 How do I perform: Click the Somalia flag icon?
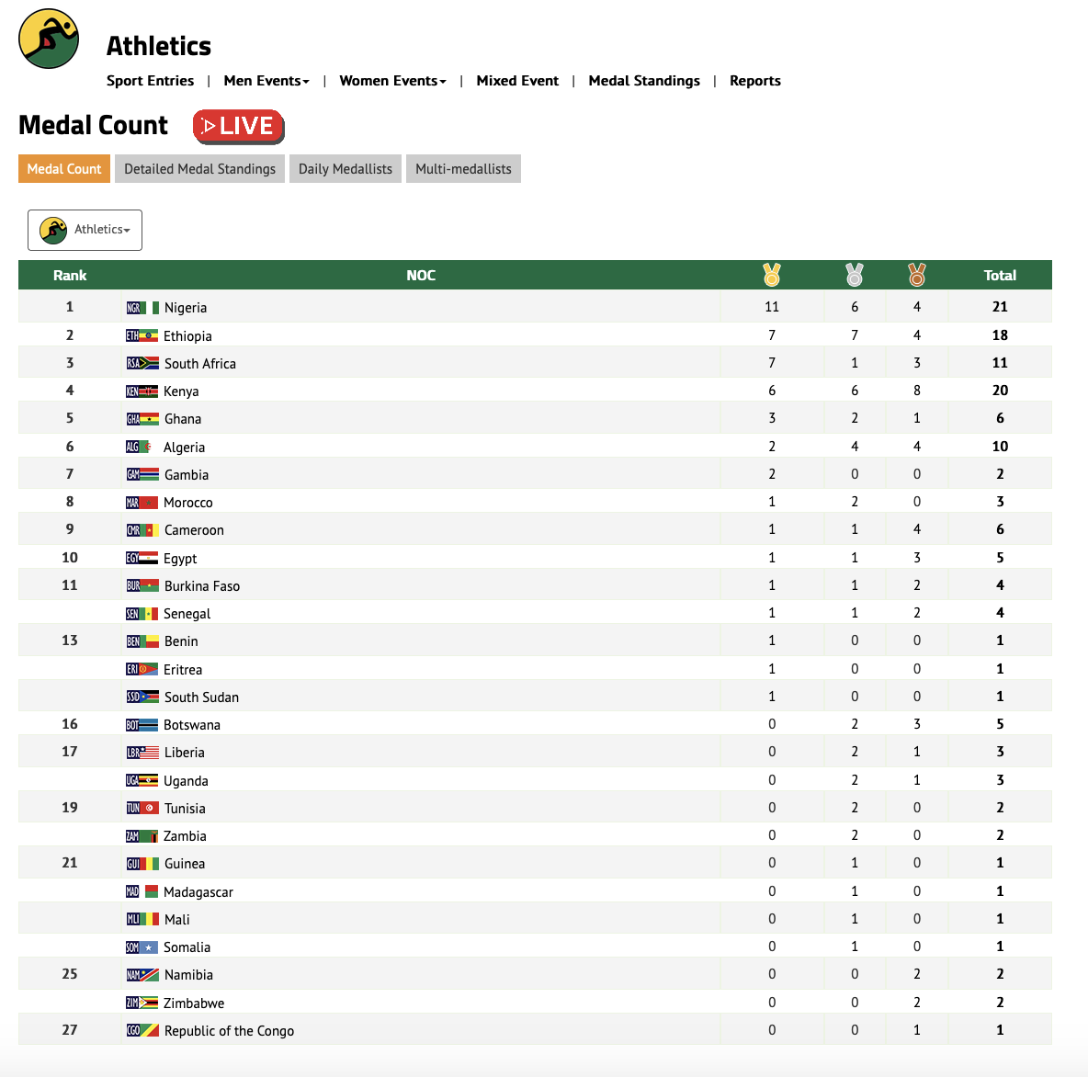pyautogui.click(x=142, y=947)
